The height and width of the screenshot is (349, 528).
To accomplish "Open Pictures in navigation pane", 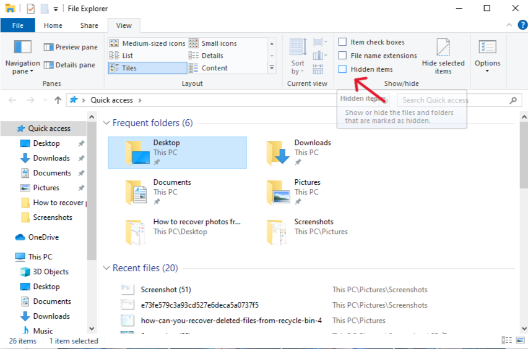I will click(x=46, y=188).
